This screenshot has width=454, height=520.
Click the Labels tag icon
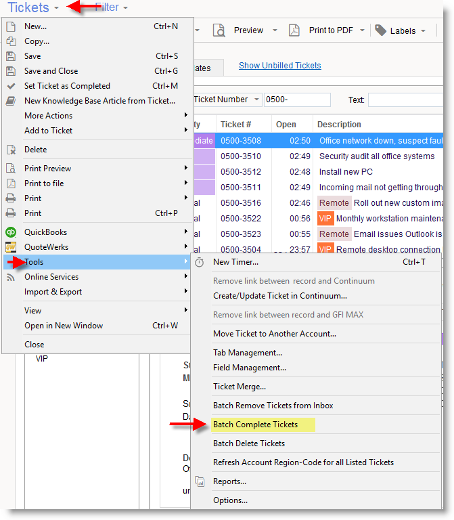[x=381, y=30]
